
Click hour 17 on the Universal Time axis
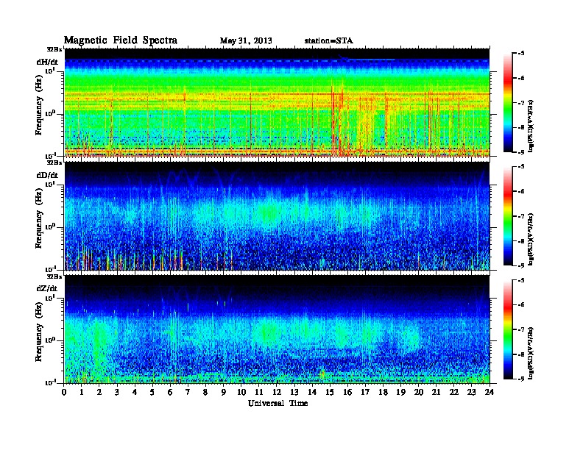click(365, 392)
